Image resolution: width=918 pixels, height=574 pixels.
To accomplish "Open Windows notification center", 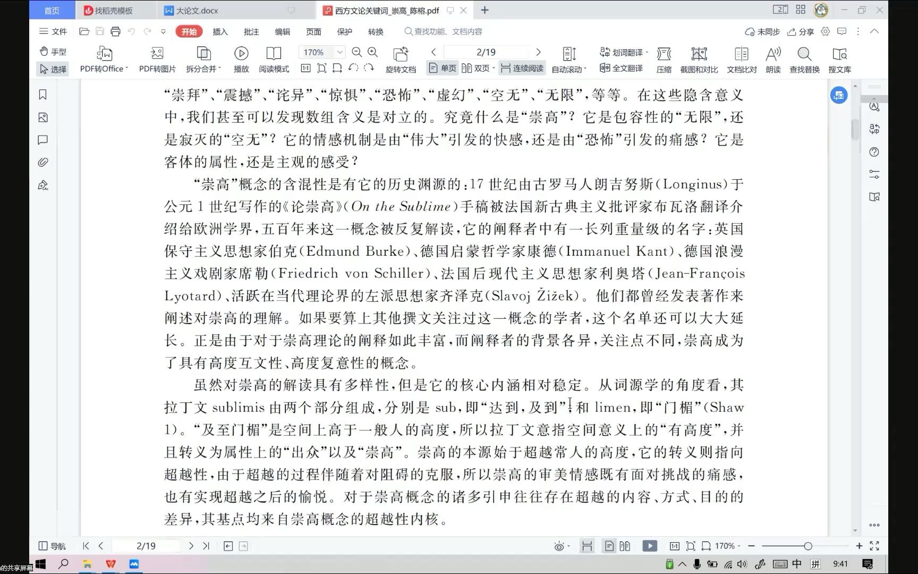I will pos(868,564).
